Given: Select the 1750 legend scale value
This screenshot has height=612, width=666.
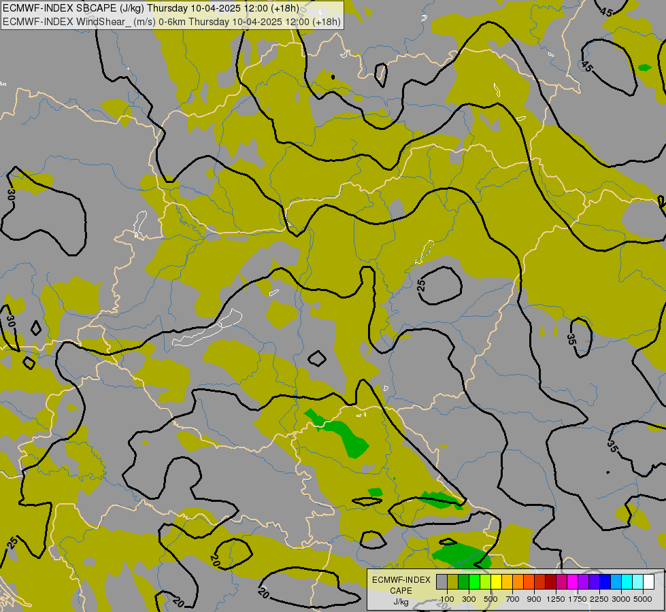Looking at the screenshot, I should pos(578,599).
